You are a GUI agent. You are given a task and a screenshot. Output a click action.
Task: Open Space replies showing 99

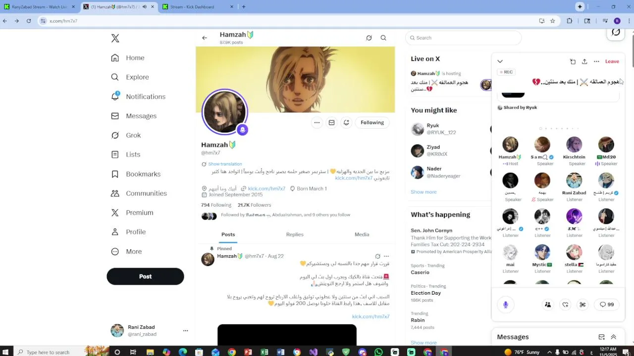pos(607,305)
